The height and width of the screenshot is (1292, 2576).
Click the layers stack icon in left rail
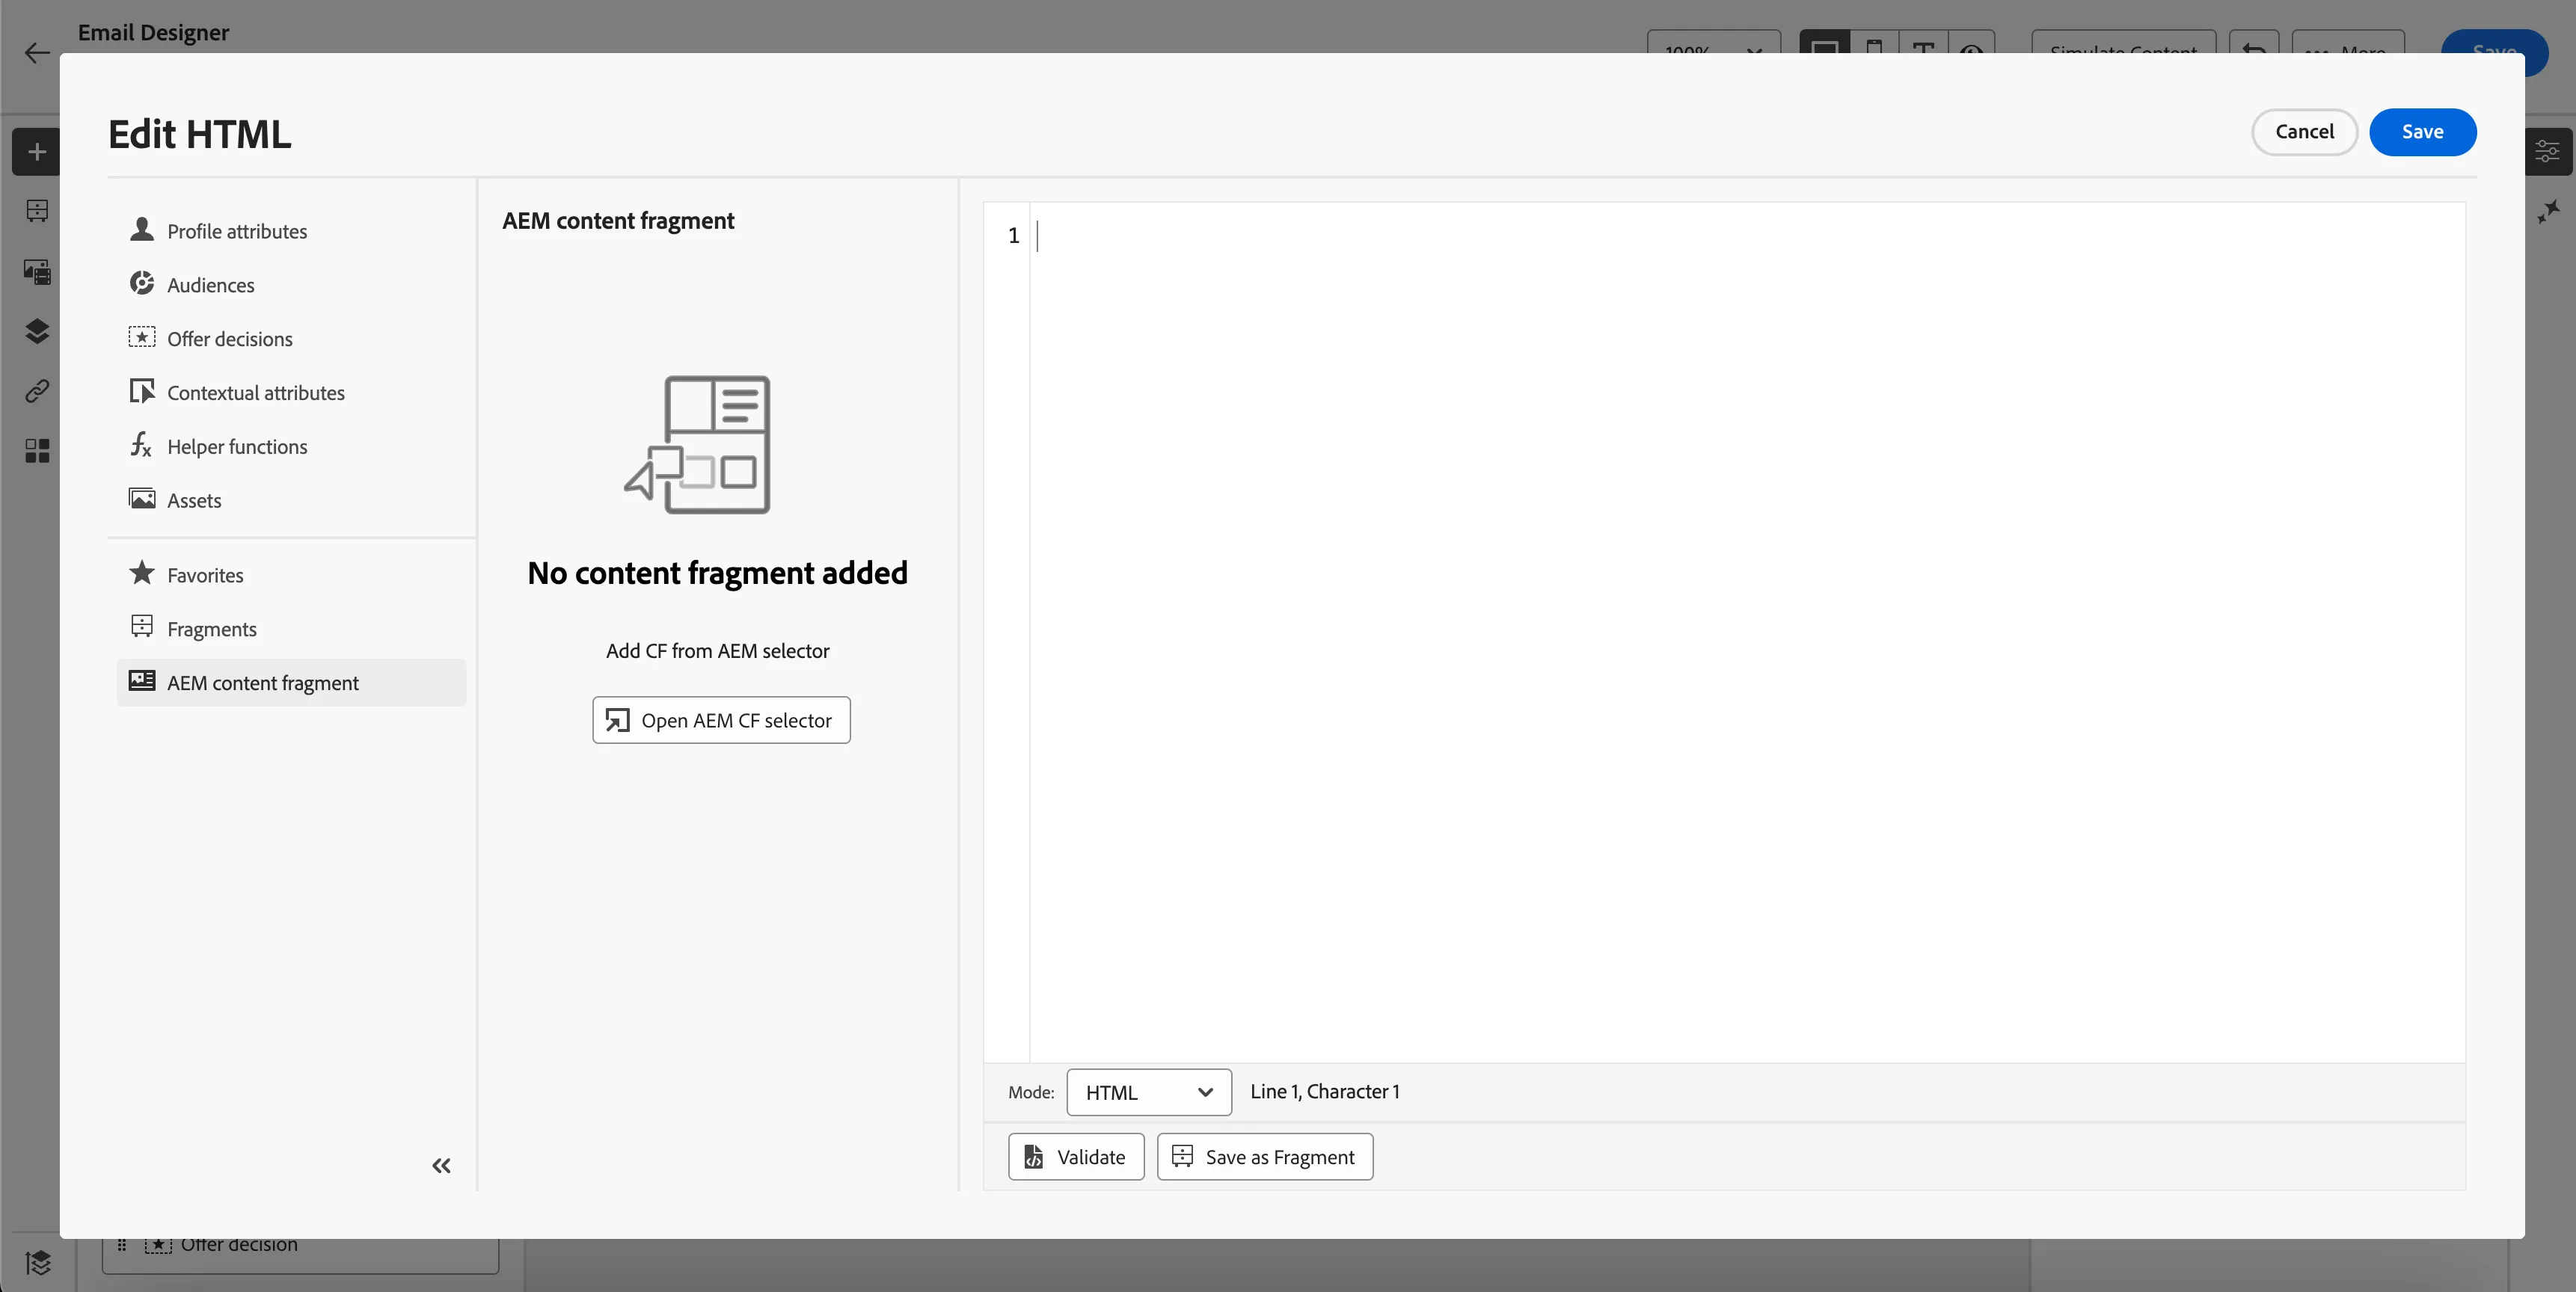37,331
